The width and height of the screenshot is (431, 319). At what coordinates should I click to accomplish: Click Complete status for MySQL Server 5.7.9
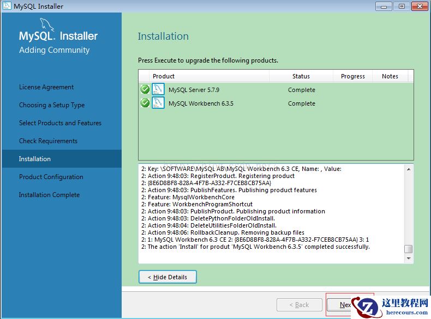(302, 90)
